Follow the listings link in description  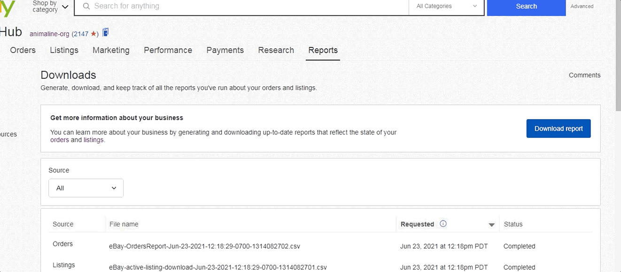pos(93,140)
